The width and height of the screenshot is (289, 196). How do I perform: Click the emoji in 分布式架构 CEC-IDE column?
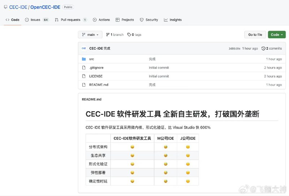point(132,147)
